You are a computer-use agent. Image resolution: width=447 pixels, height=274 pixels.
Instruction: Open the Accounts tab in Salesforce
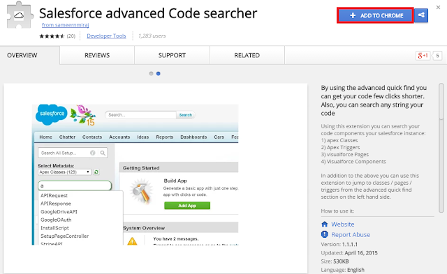pyautogui.click(x=119, y=137)
